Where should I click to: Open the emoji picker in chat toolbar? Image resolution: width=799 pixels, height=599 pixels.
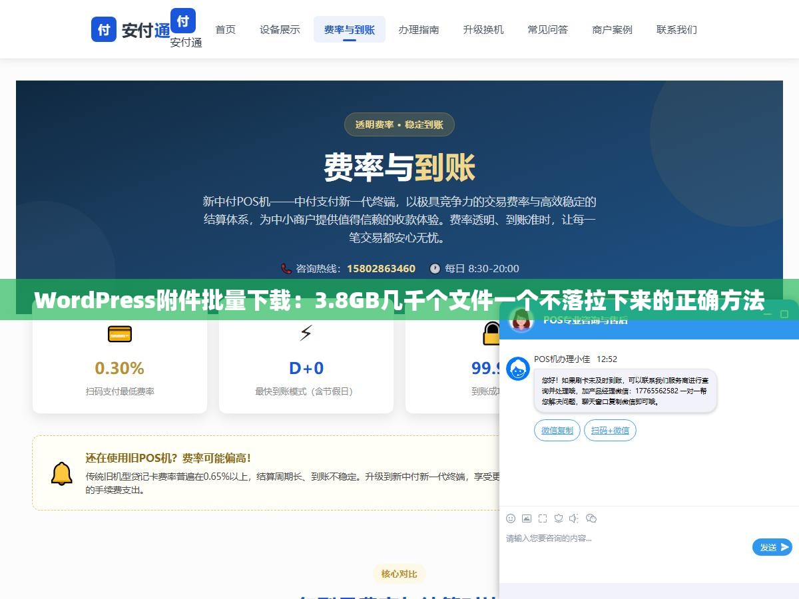point(511,518)
